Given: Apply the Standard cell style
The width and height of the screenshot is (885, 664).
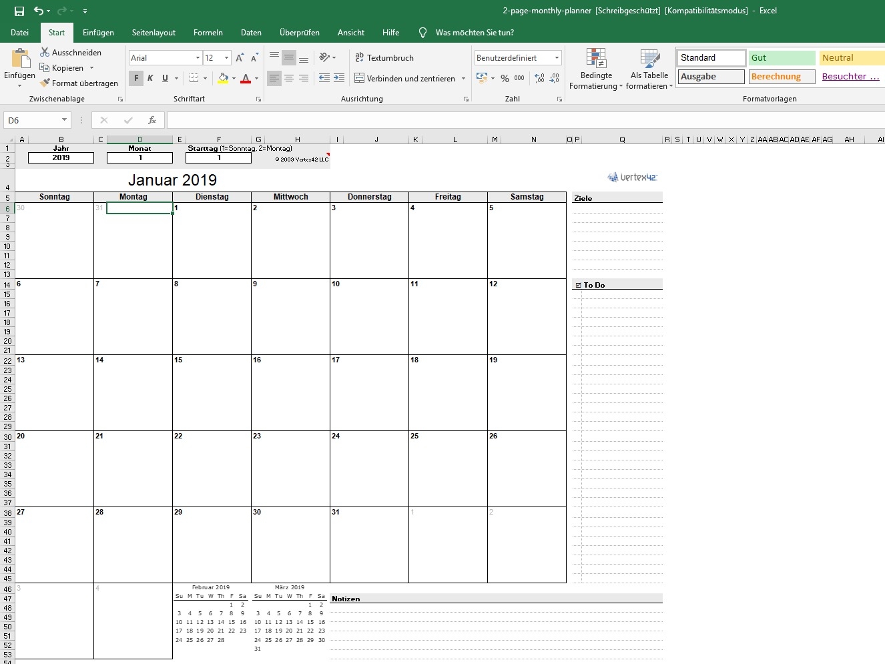Looking at the screenshot, I should (x=711, y=58).
